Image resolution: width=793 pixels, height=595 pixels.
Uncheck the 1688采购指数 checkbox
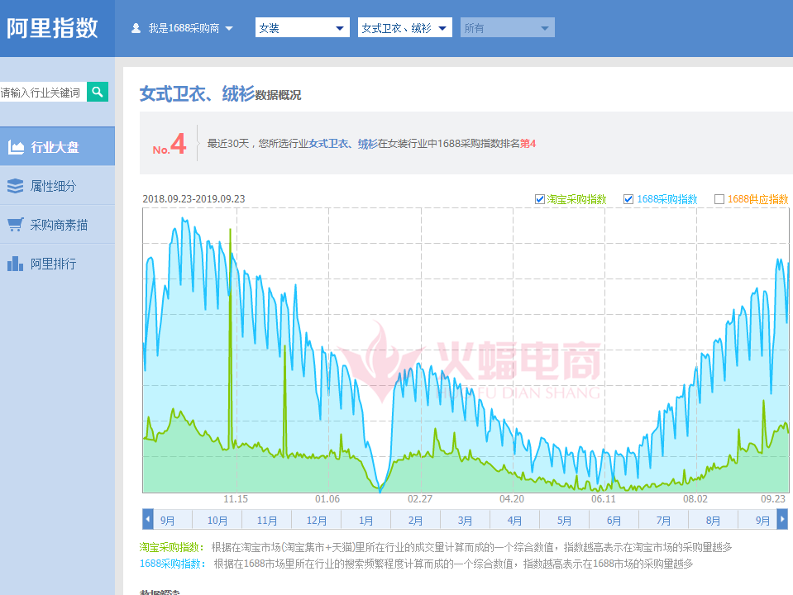coord(628,199)
